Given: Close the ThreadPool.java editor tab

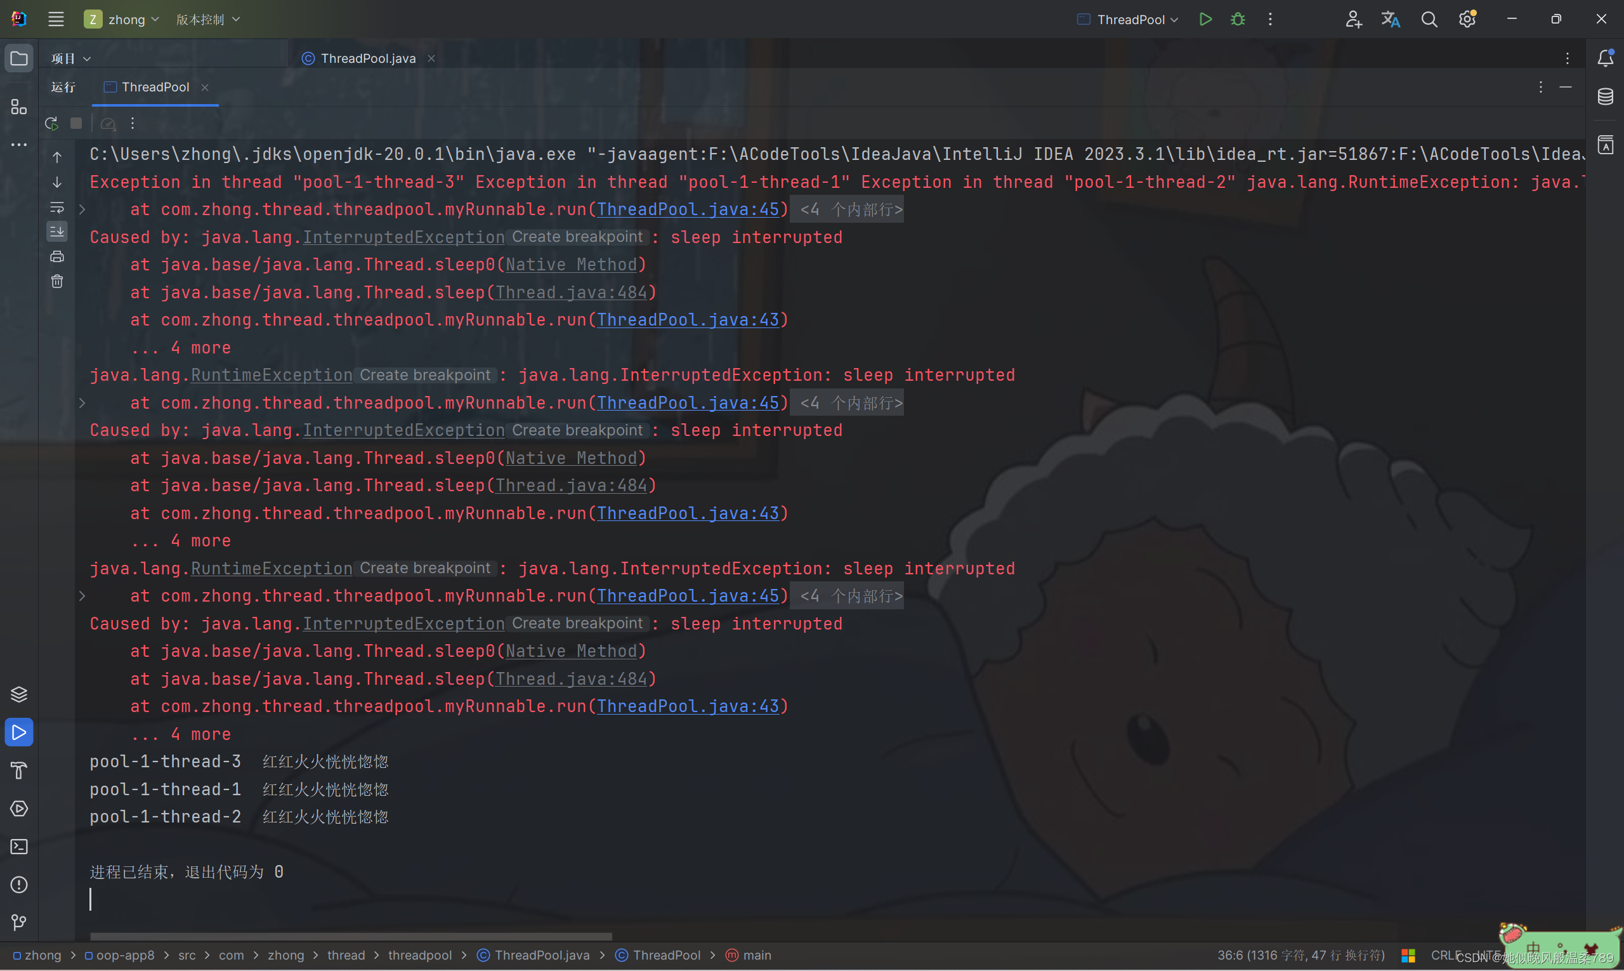Looking at the screenshot, I should click(x=431, y=58).
